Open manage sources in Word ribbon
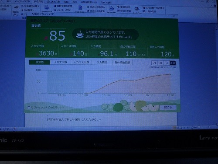This screenshot has height=164, width=218. coord(63,6)
